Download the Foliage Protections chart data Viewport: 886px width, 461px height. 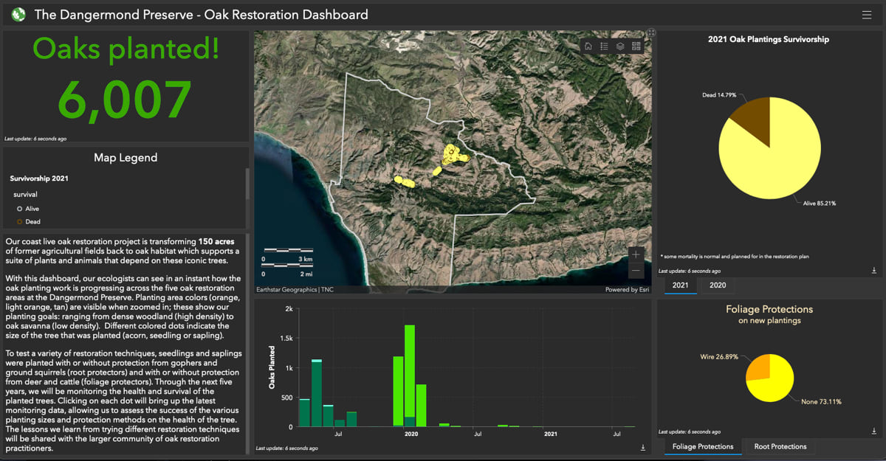pos(875,431)
